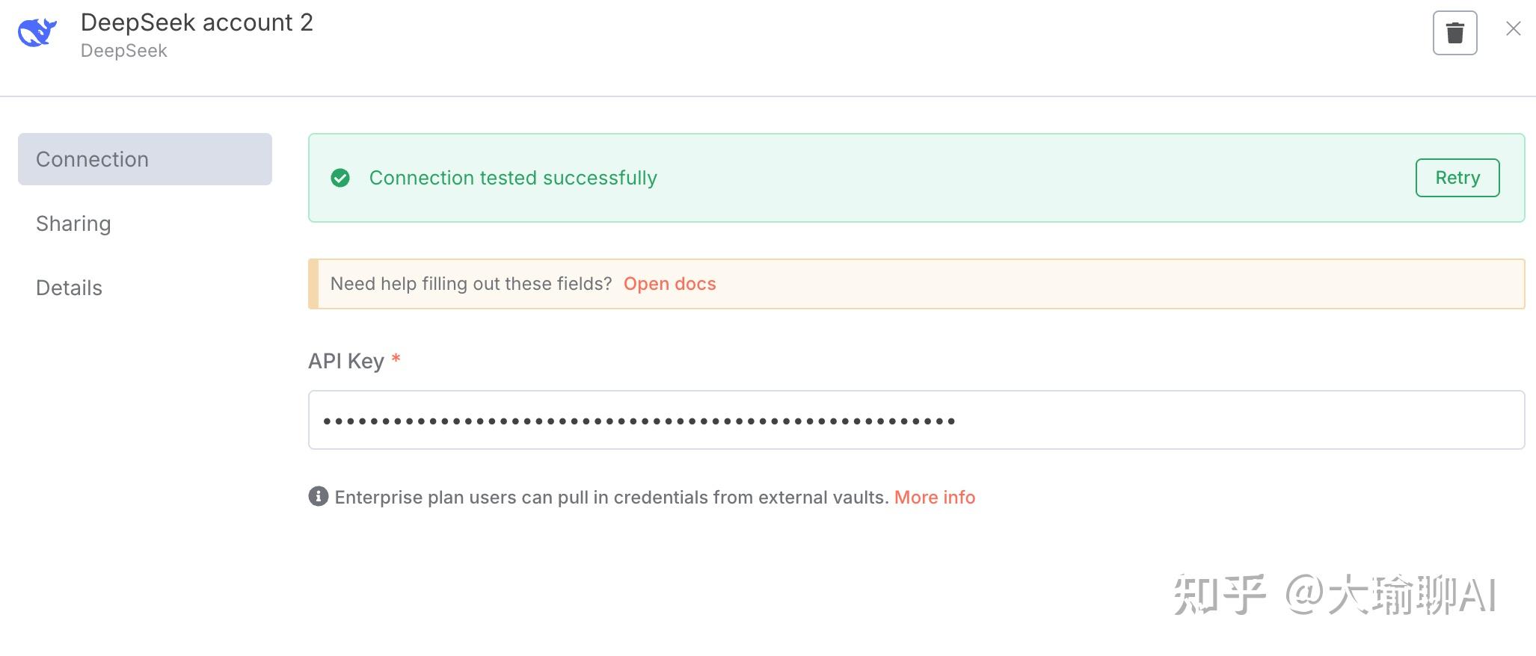Click the info icon beside Enterprise plan note

(319, 497)
